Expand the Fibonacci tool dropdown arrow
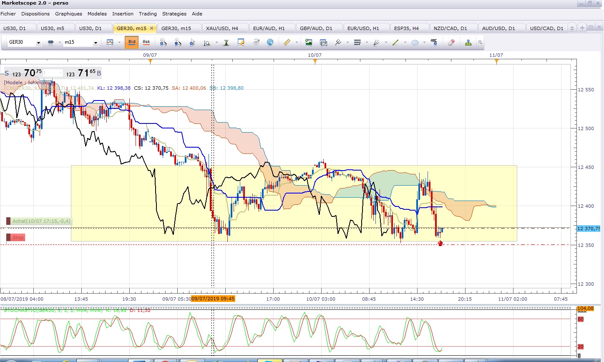 (x=367, y=42)
